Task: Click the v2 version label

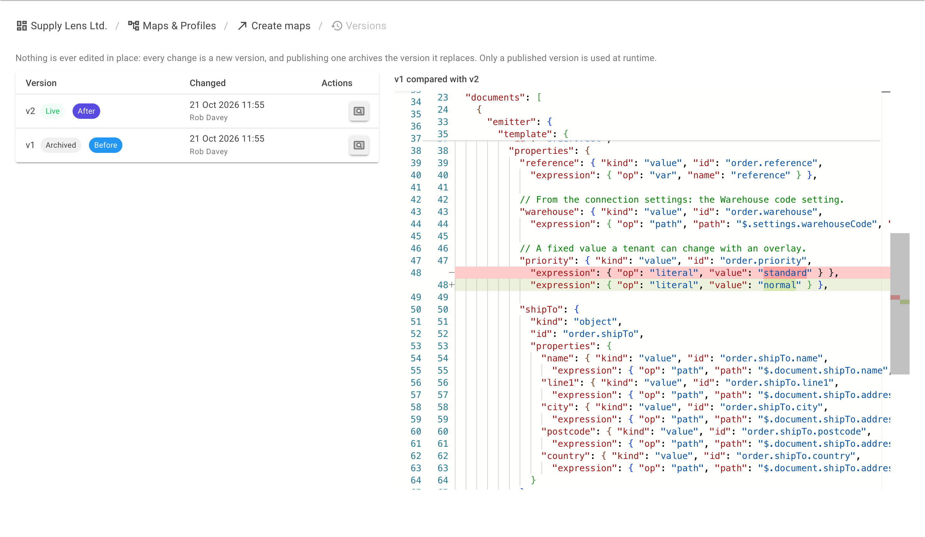Action: click(30, 111)
